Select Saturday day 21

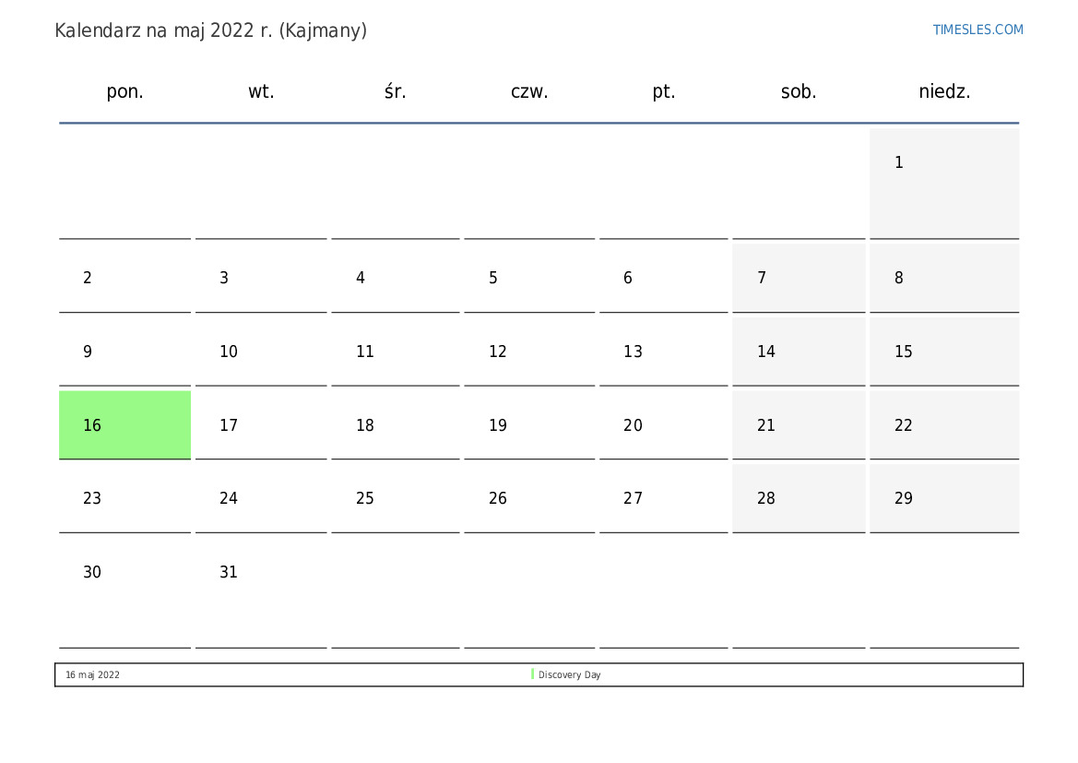799,424
